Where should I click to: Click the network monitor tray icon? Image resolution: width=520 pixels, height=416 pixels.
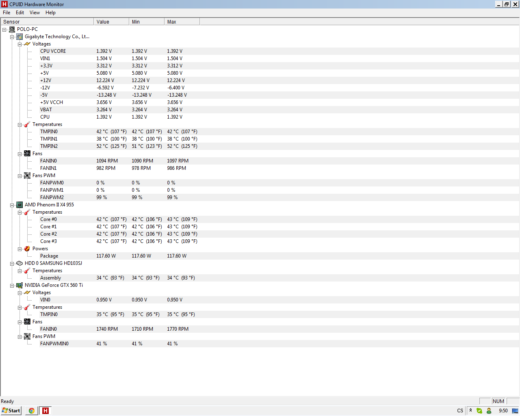click(x=515, y=411)
